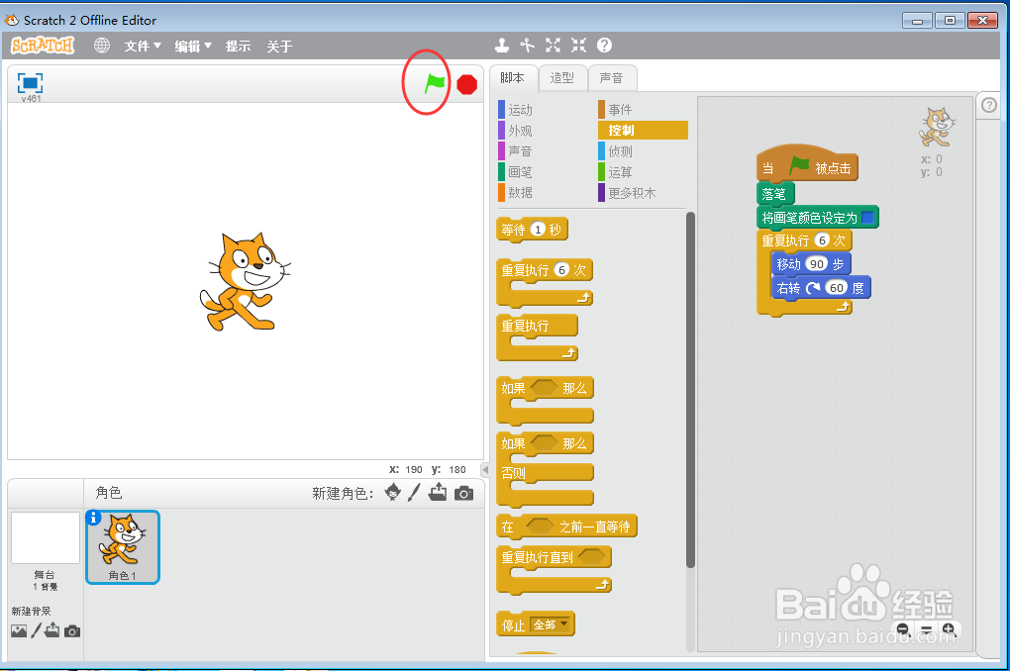Click the red stop sign button
Viewport: 1010px width, 671px height.
[467, 84]
